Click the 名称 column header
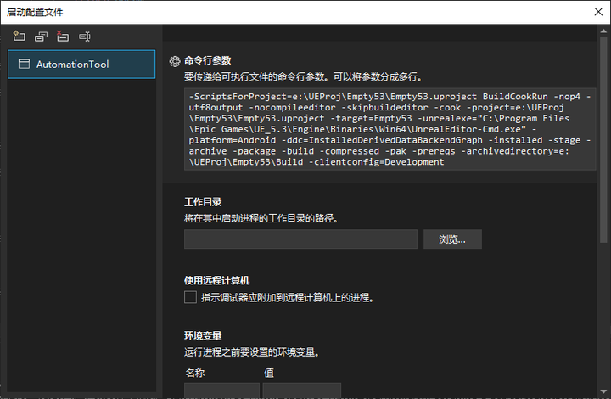611x399 pixels. point(197,372)
